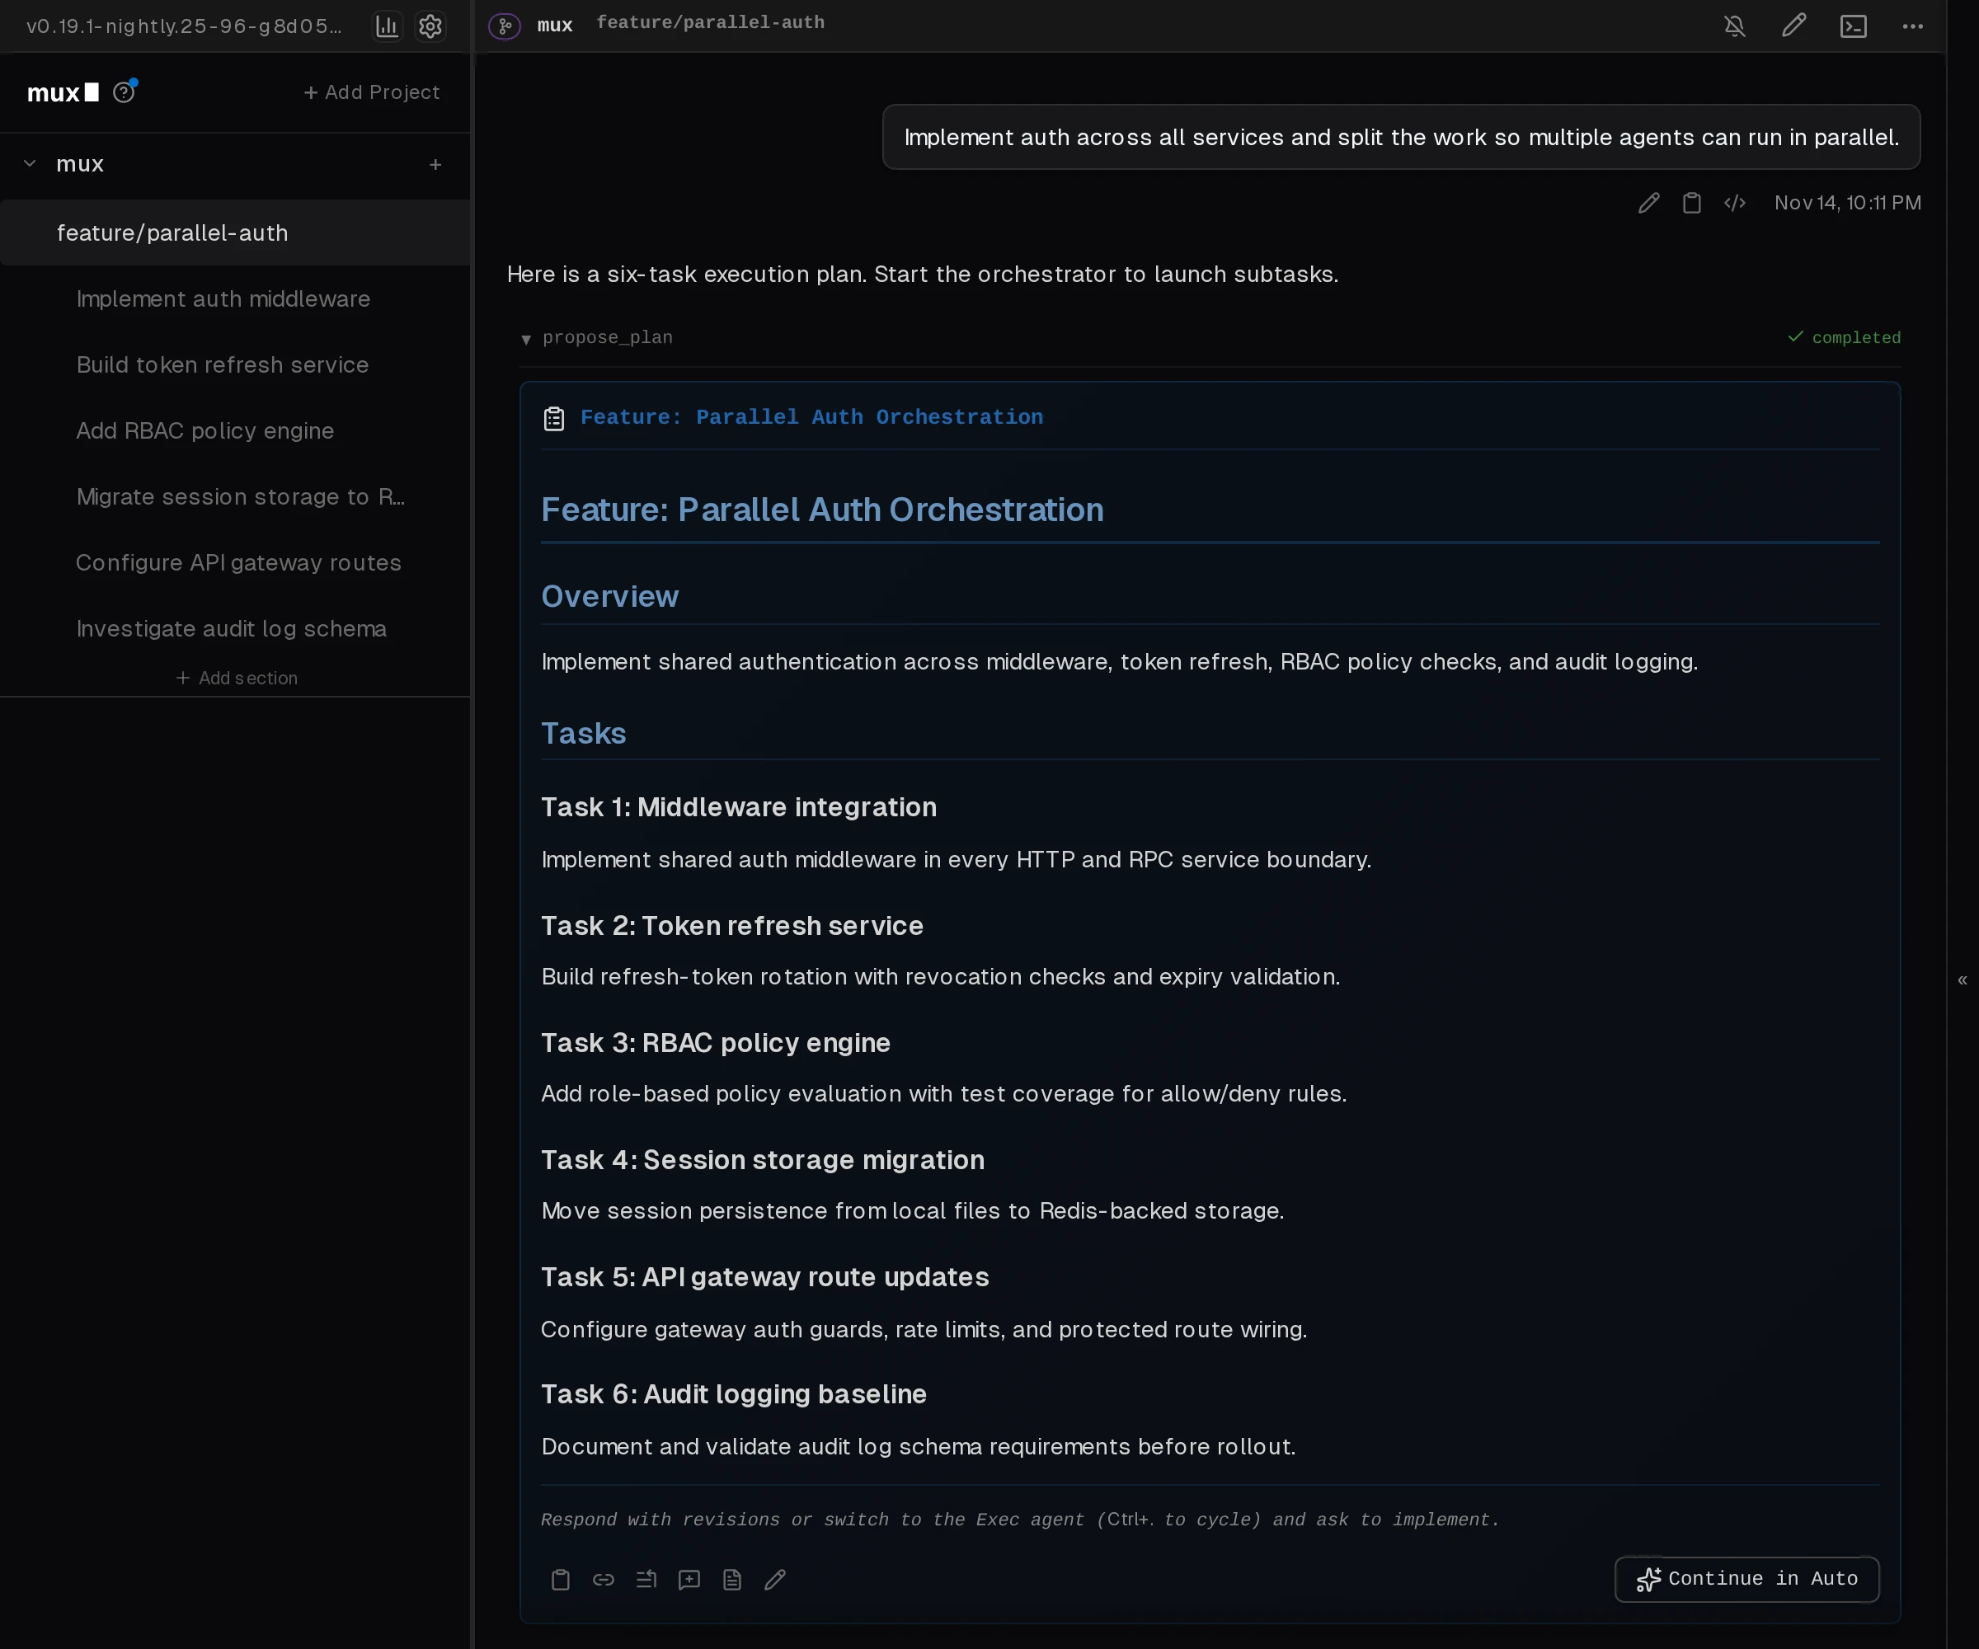Collapse the mux project in the sidebar

pyautogui.click(x=29, y=162)
